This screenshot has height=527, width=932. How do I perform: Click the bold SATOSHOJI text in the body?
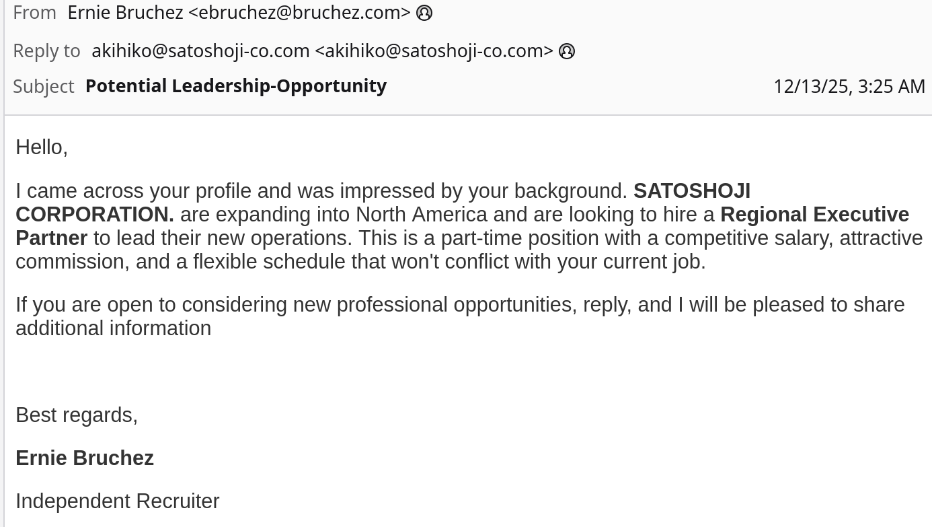click(691, 191)
